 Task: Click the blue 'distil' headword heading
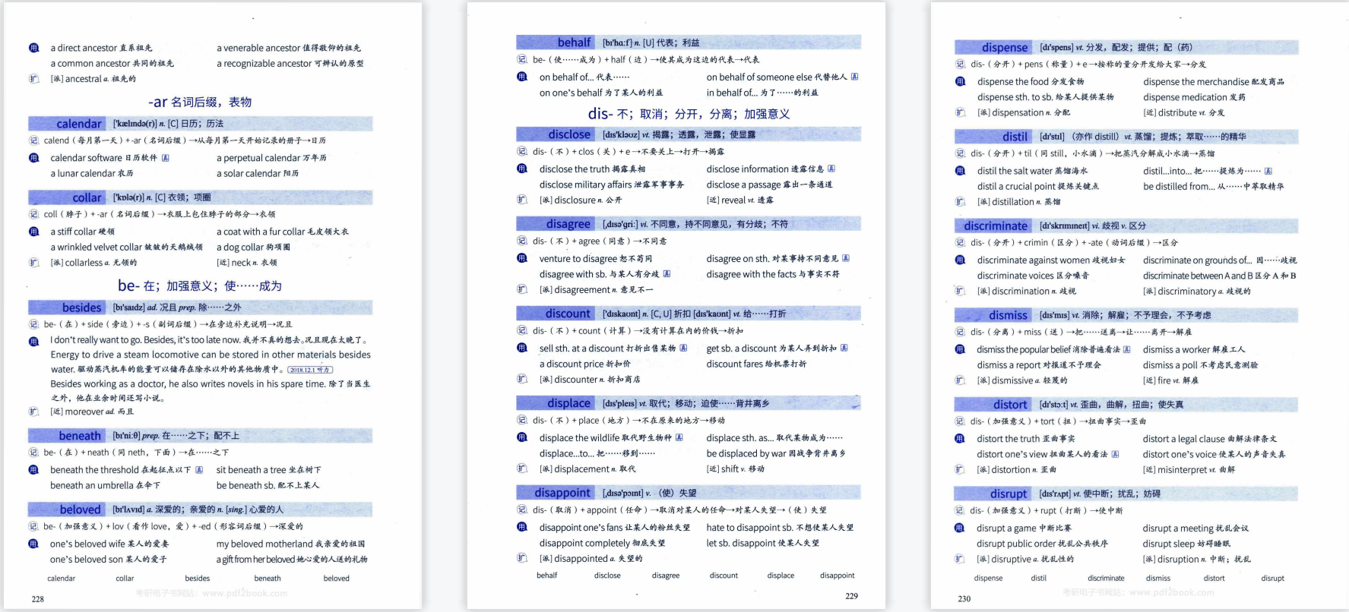pos(1015,137)
